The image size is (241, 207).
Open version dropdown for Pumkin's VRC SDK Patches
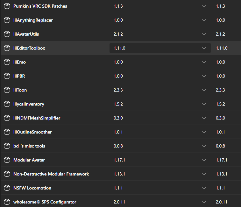(160, 6)
